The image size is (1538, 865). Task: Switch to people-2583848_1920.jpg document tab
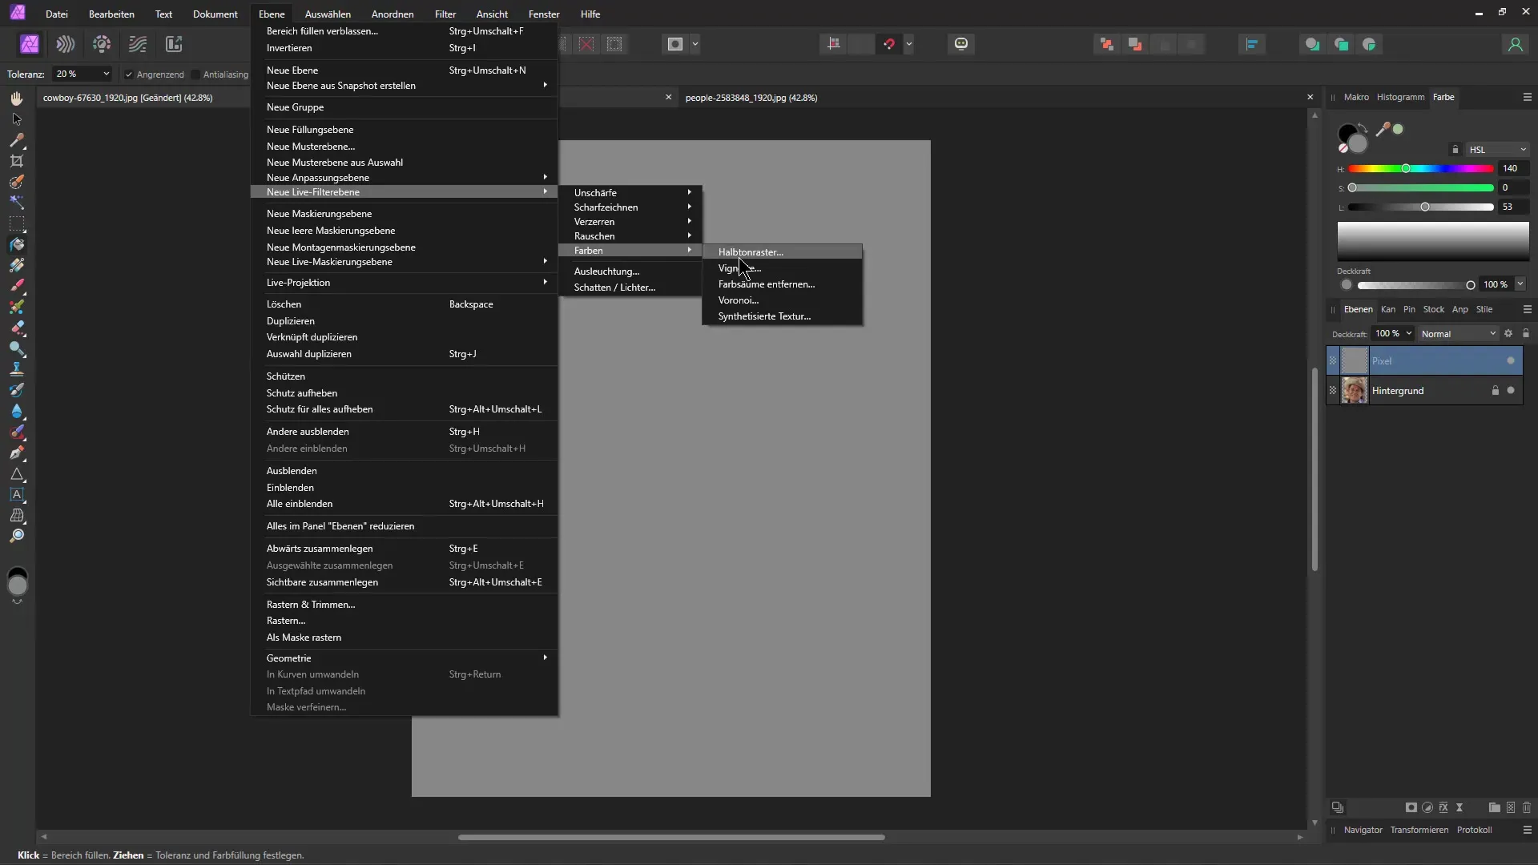[x=751, y=98]
